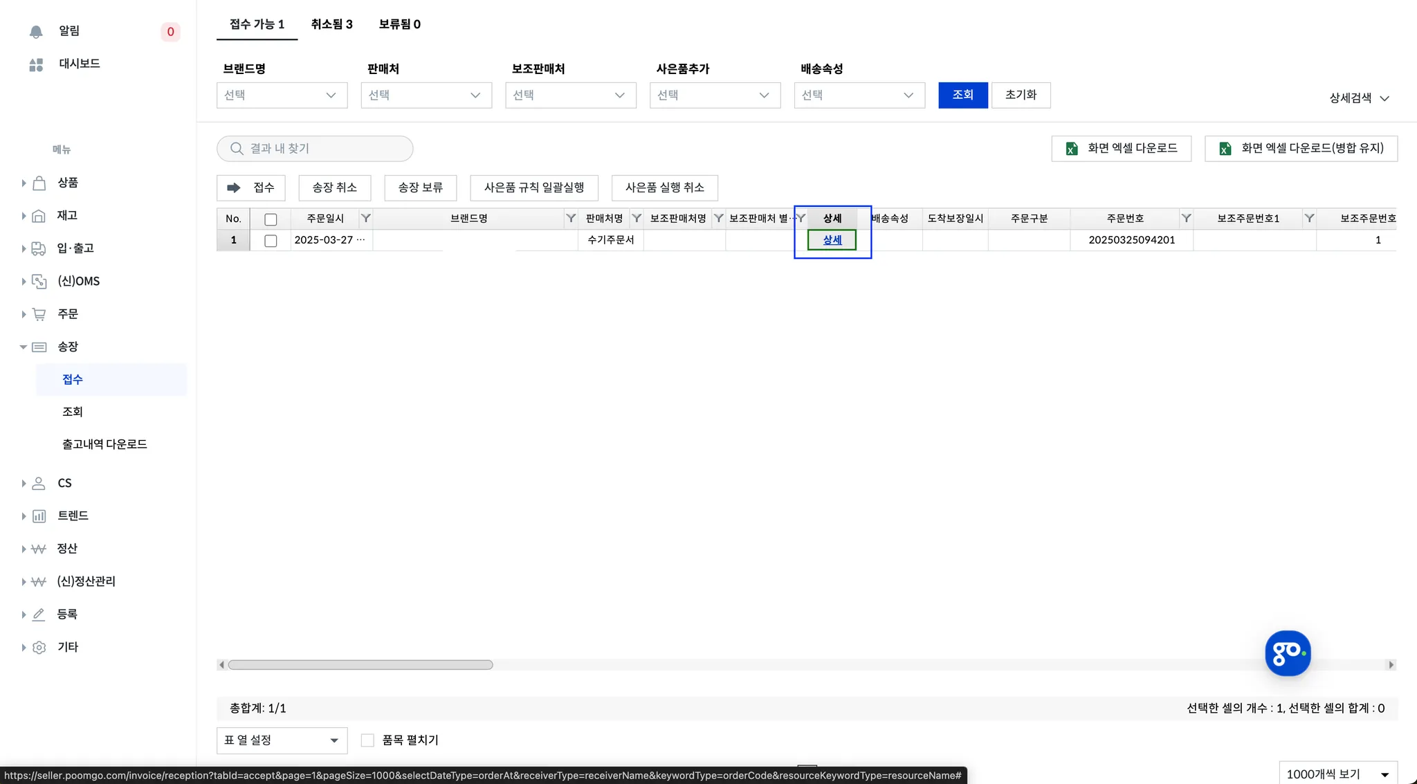Click the blue 조회 search button
This screenshot has width=1417, height=784.
pos(962,95)
